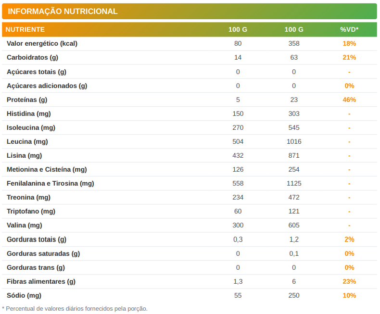Select the Sódio (mg) row label

(24, 295)
